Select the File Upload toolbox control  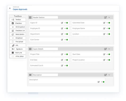(x=18, y=42)
